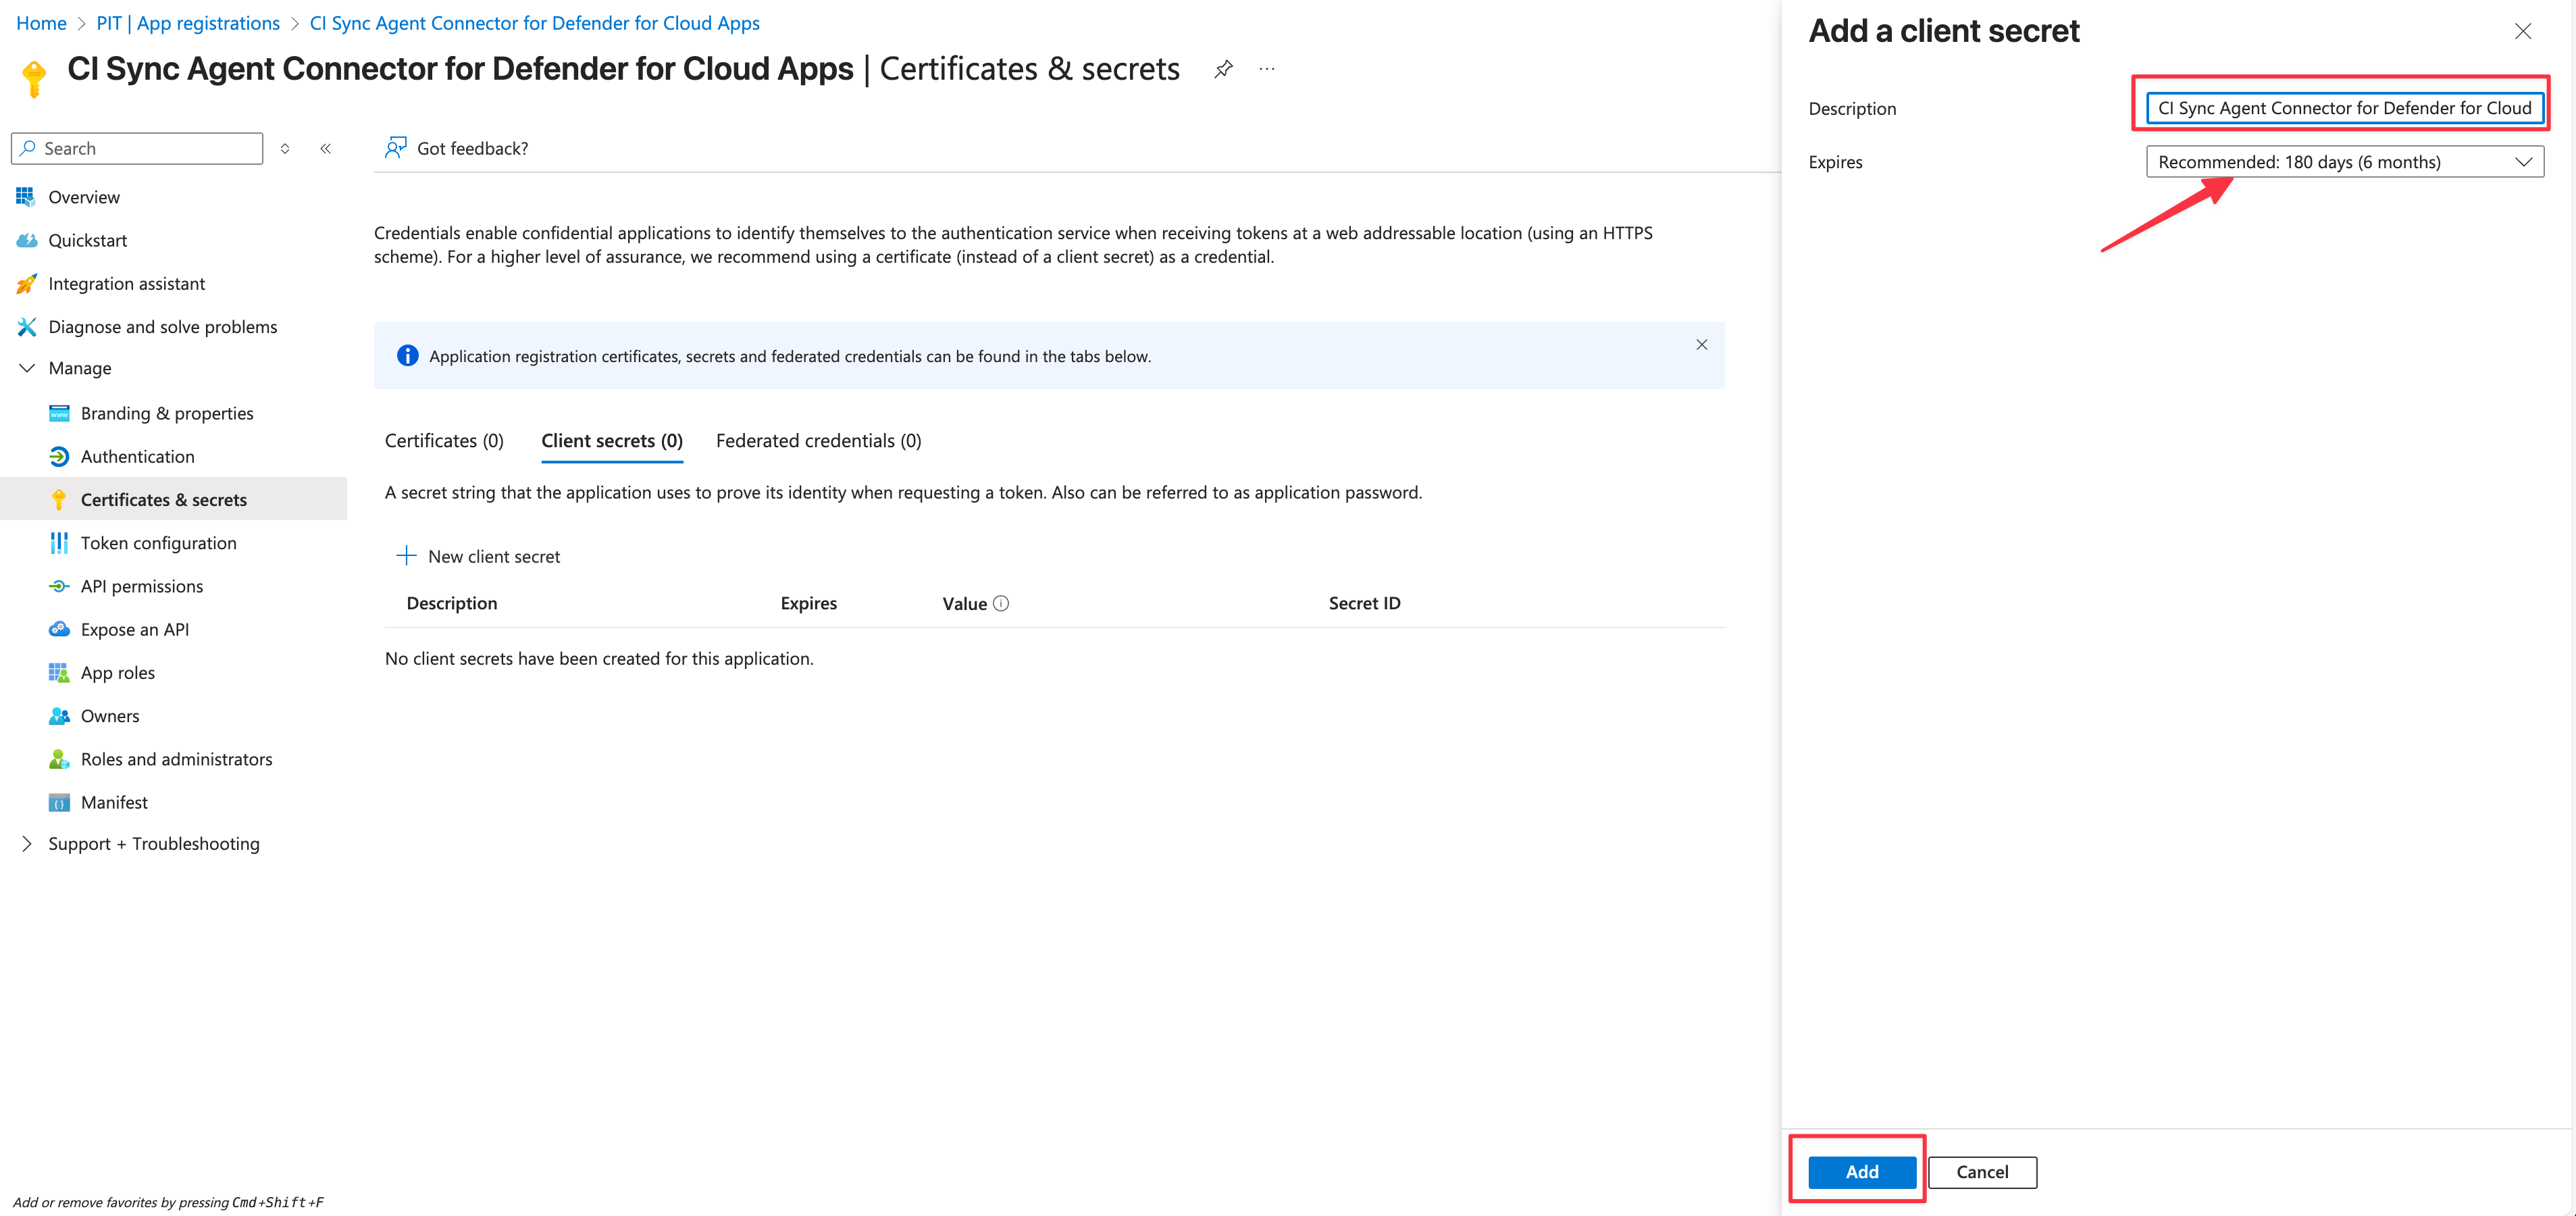Switch to the Certificates (0) tab
This screenshot has width=2576, height=1216.
pyautogui.click(x=444, y=441)
